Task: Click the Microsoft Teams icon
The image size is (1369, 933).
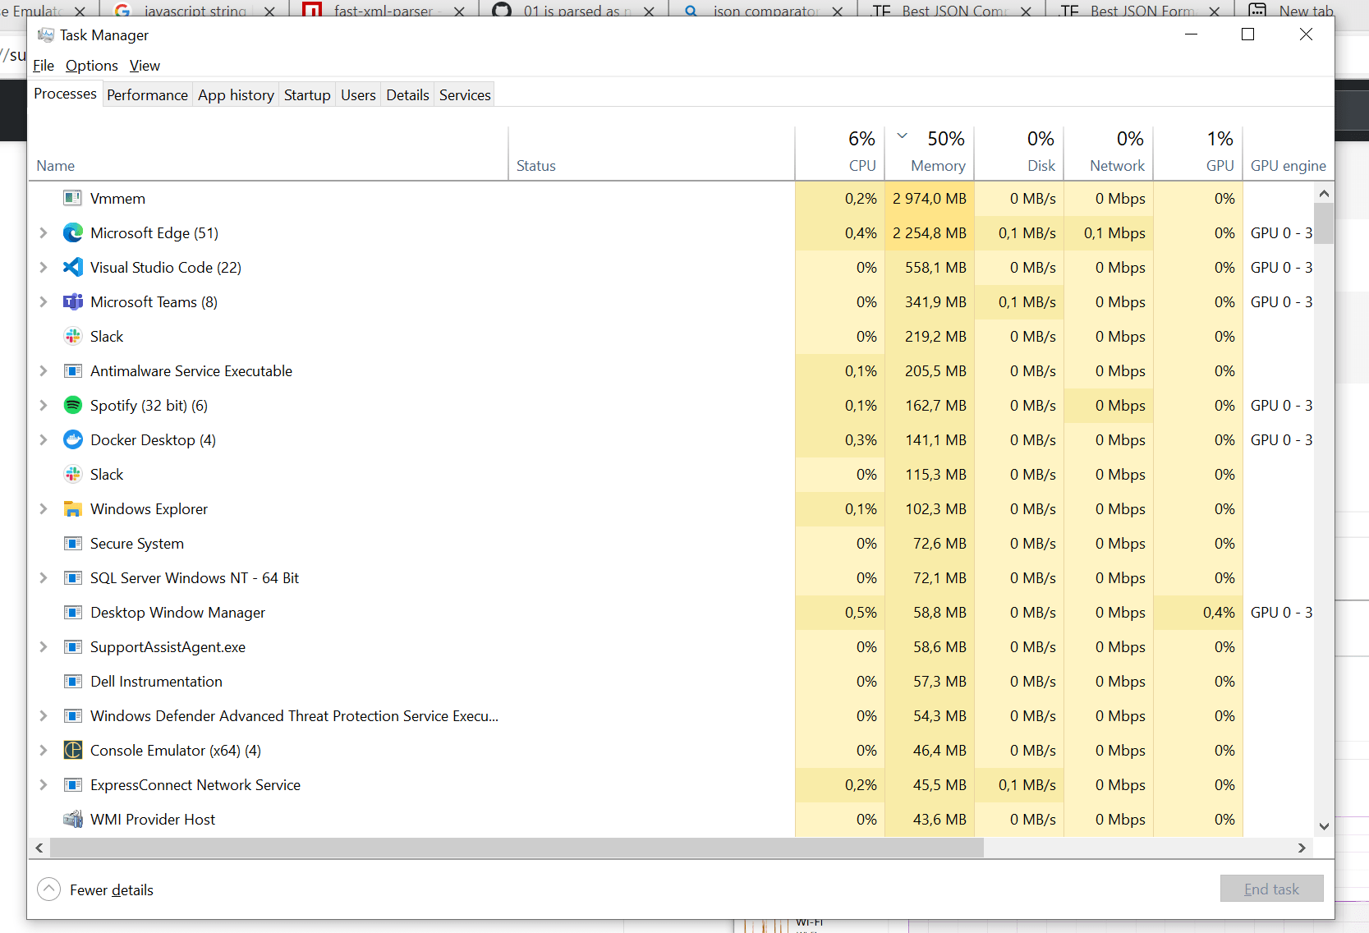Action: click(73, 301)
